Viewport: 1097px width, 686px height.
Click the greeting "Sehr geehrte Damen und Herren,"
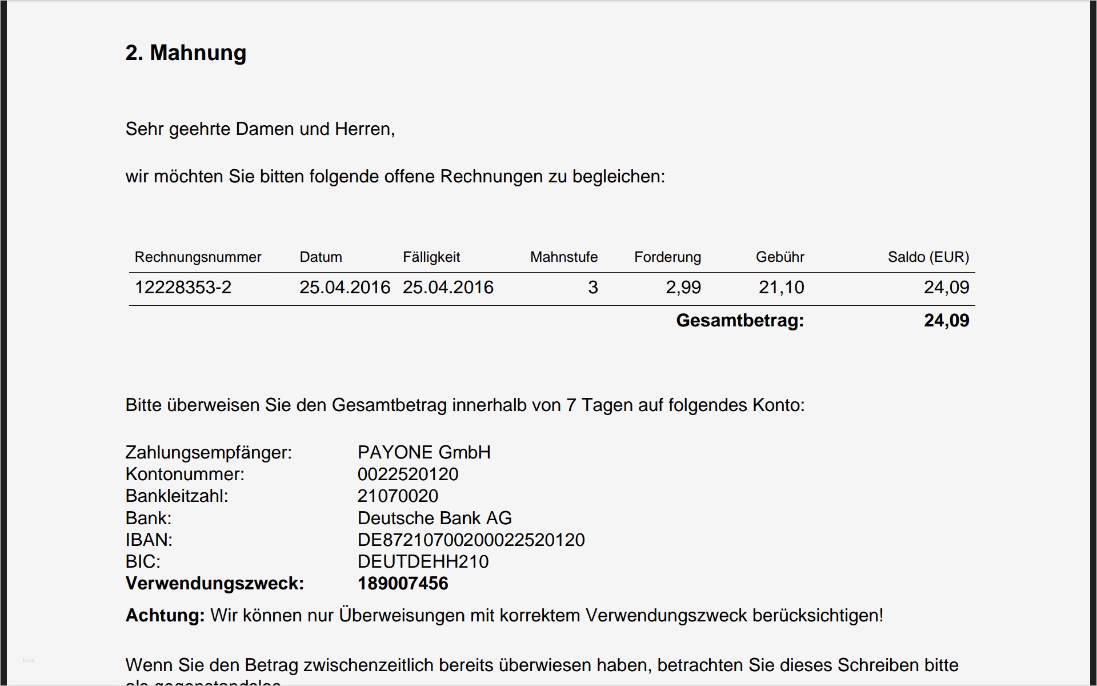tap(260, 129)
